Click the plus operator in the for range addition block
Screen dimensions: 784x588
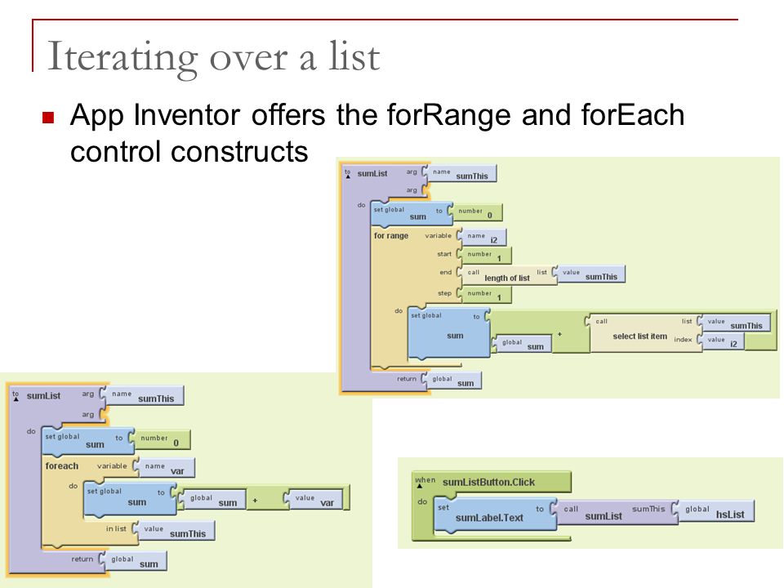(x=559, y=334)
